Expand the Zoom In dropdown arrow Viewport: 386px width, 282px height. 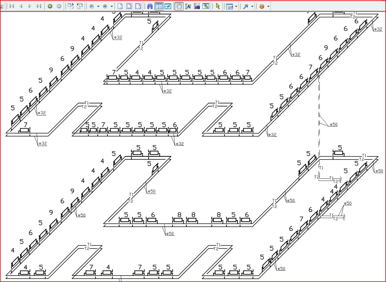coord(112,6)
